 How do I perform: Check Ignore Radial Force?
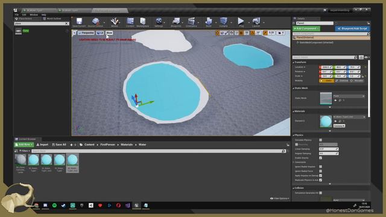pos(320,171)
